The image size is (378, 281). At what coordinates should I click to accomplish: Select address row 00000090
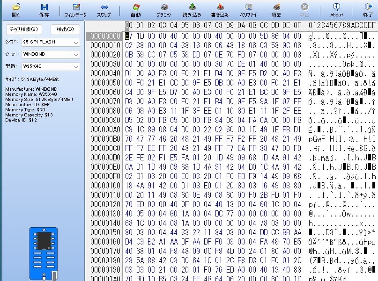pyautogui.click(x=105, y=120)
